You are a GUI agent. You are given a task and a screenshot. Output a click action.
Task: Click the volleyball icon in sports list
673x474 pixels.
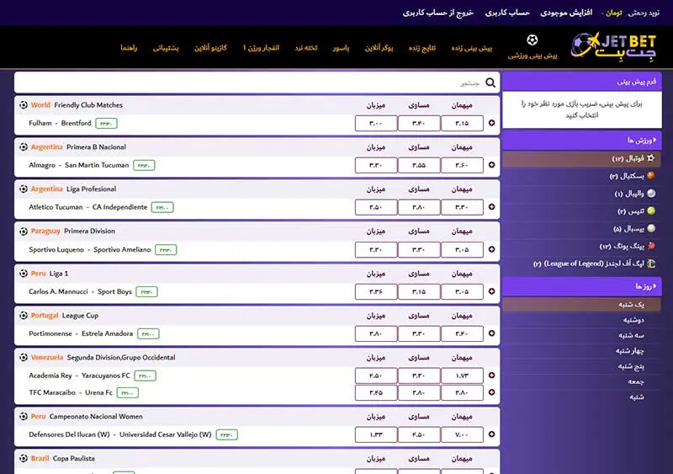point(650,194)
